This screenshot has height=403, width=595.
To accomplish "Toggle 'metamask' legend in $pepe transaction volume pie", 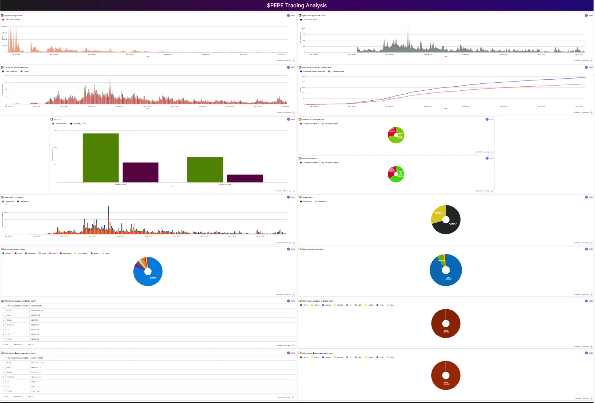I will point(30,253).
